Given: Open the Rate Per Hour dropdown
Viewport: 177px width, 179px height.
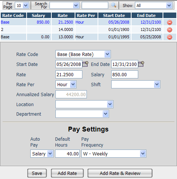Looking at the screenshot, I should pos(66,84).
